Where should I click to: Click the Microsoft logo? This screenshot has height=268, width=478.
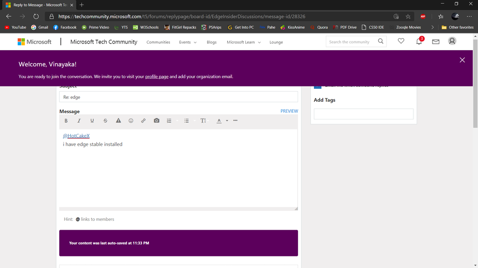pos(34,42)
